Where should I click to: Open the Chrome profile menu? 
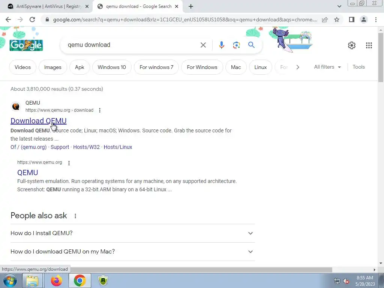[364, 19]
